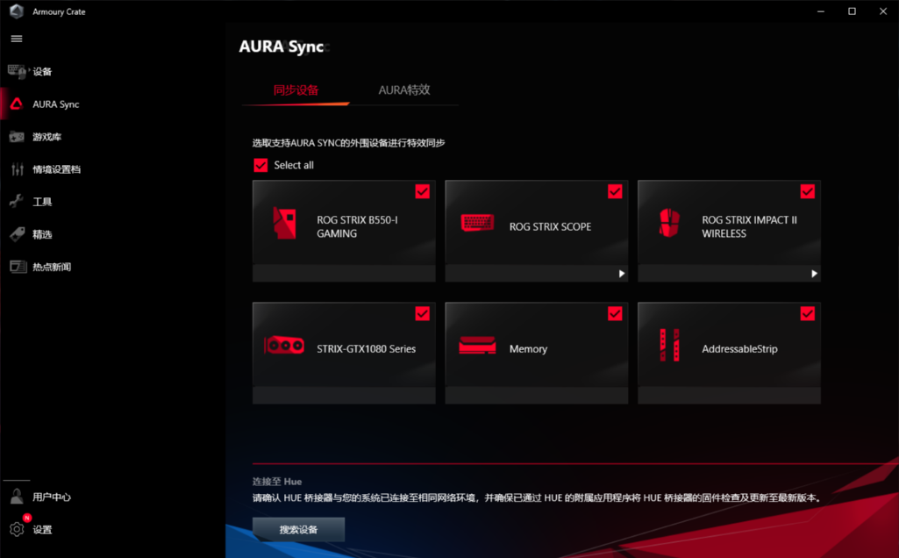The image size is (899, 558).
Task: Open the 游戏库 game library icon
Action: click(17, 137)
